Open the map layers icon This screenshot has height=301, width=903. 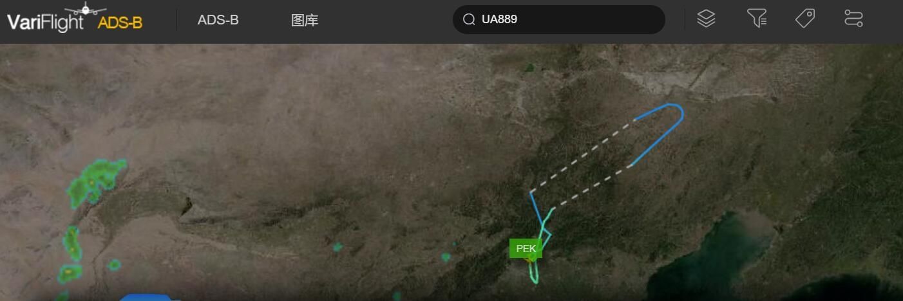click(x=707, y=19)
